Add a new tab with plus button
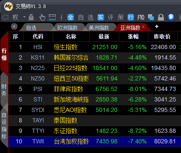 coord(157,26)
